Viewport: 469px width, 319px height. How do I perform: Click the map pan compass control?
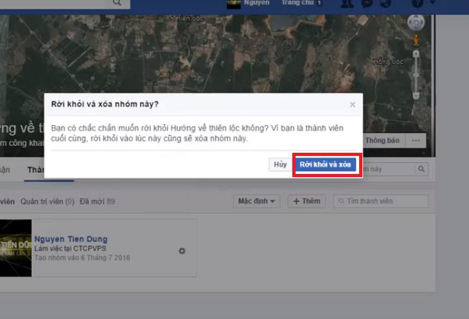[x=416, y=22]
